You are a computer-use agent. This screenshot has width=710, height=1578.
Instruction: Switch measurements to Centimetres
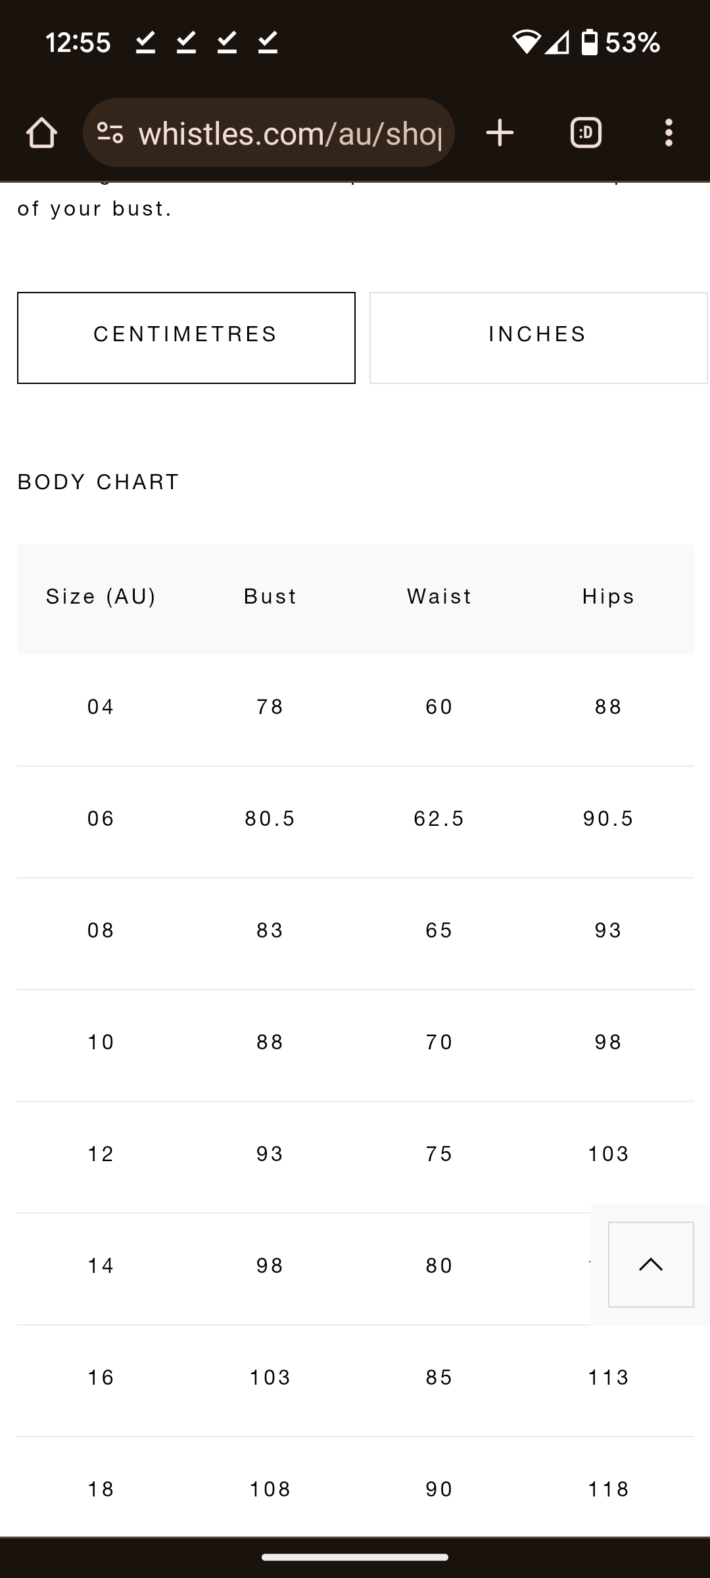click(x=186, y=337)
